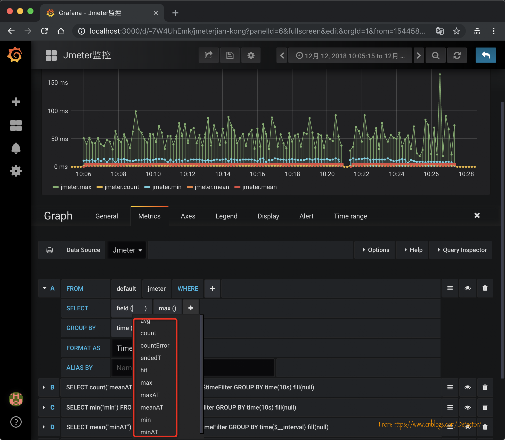Expand the Query Inspector section
Image resolution: width=505 pixels, height=440 pixels.
pyautogui.click(x=461, y=250)
